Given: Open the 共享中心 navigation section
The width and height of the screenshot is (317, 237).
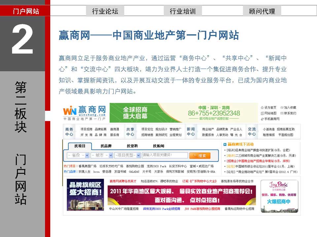Looking at the screenshot, I should [130, 132].
